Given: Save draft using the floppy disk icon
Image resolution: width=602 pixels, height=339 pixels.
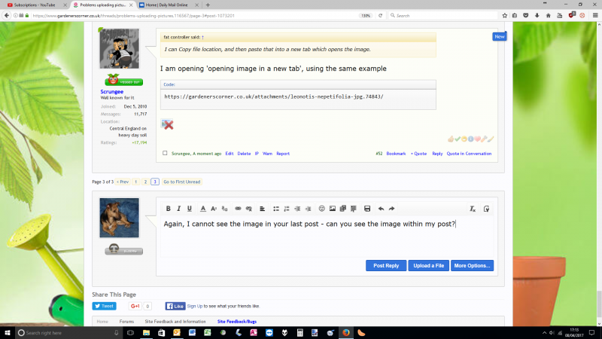Looking at the screenshot, I should pos(366,209).
